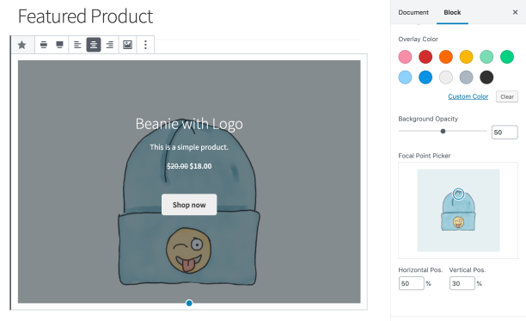The width and height of the screenshot is (526, 321).
Task: Click the Featured Product star block icon
Action: (x=22, y=45)
